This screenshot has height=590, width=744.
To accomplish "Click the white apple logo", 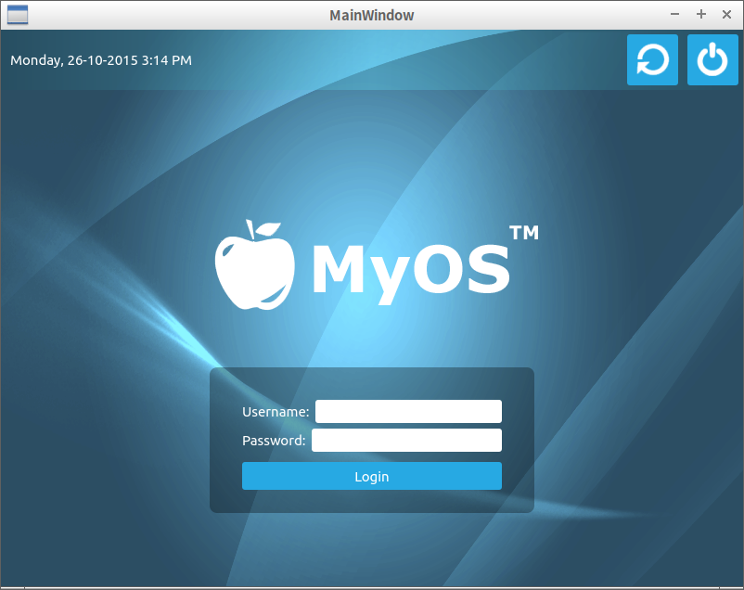I will pos(255,264).
